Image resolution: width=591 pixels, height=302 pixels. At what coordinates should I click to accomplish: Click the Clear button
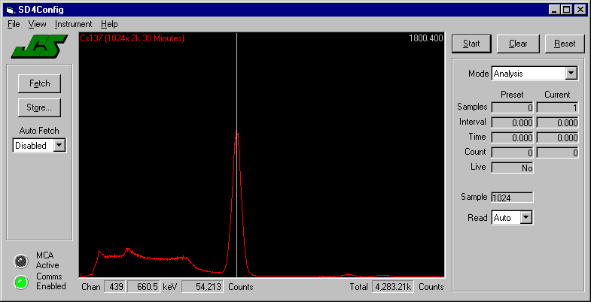pyautogui.click(x=518, y=44)
